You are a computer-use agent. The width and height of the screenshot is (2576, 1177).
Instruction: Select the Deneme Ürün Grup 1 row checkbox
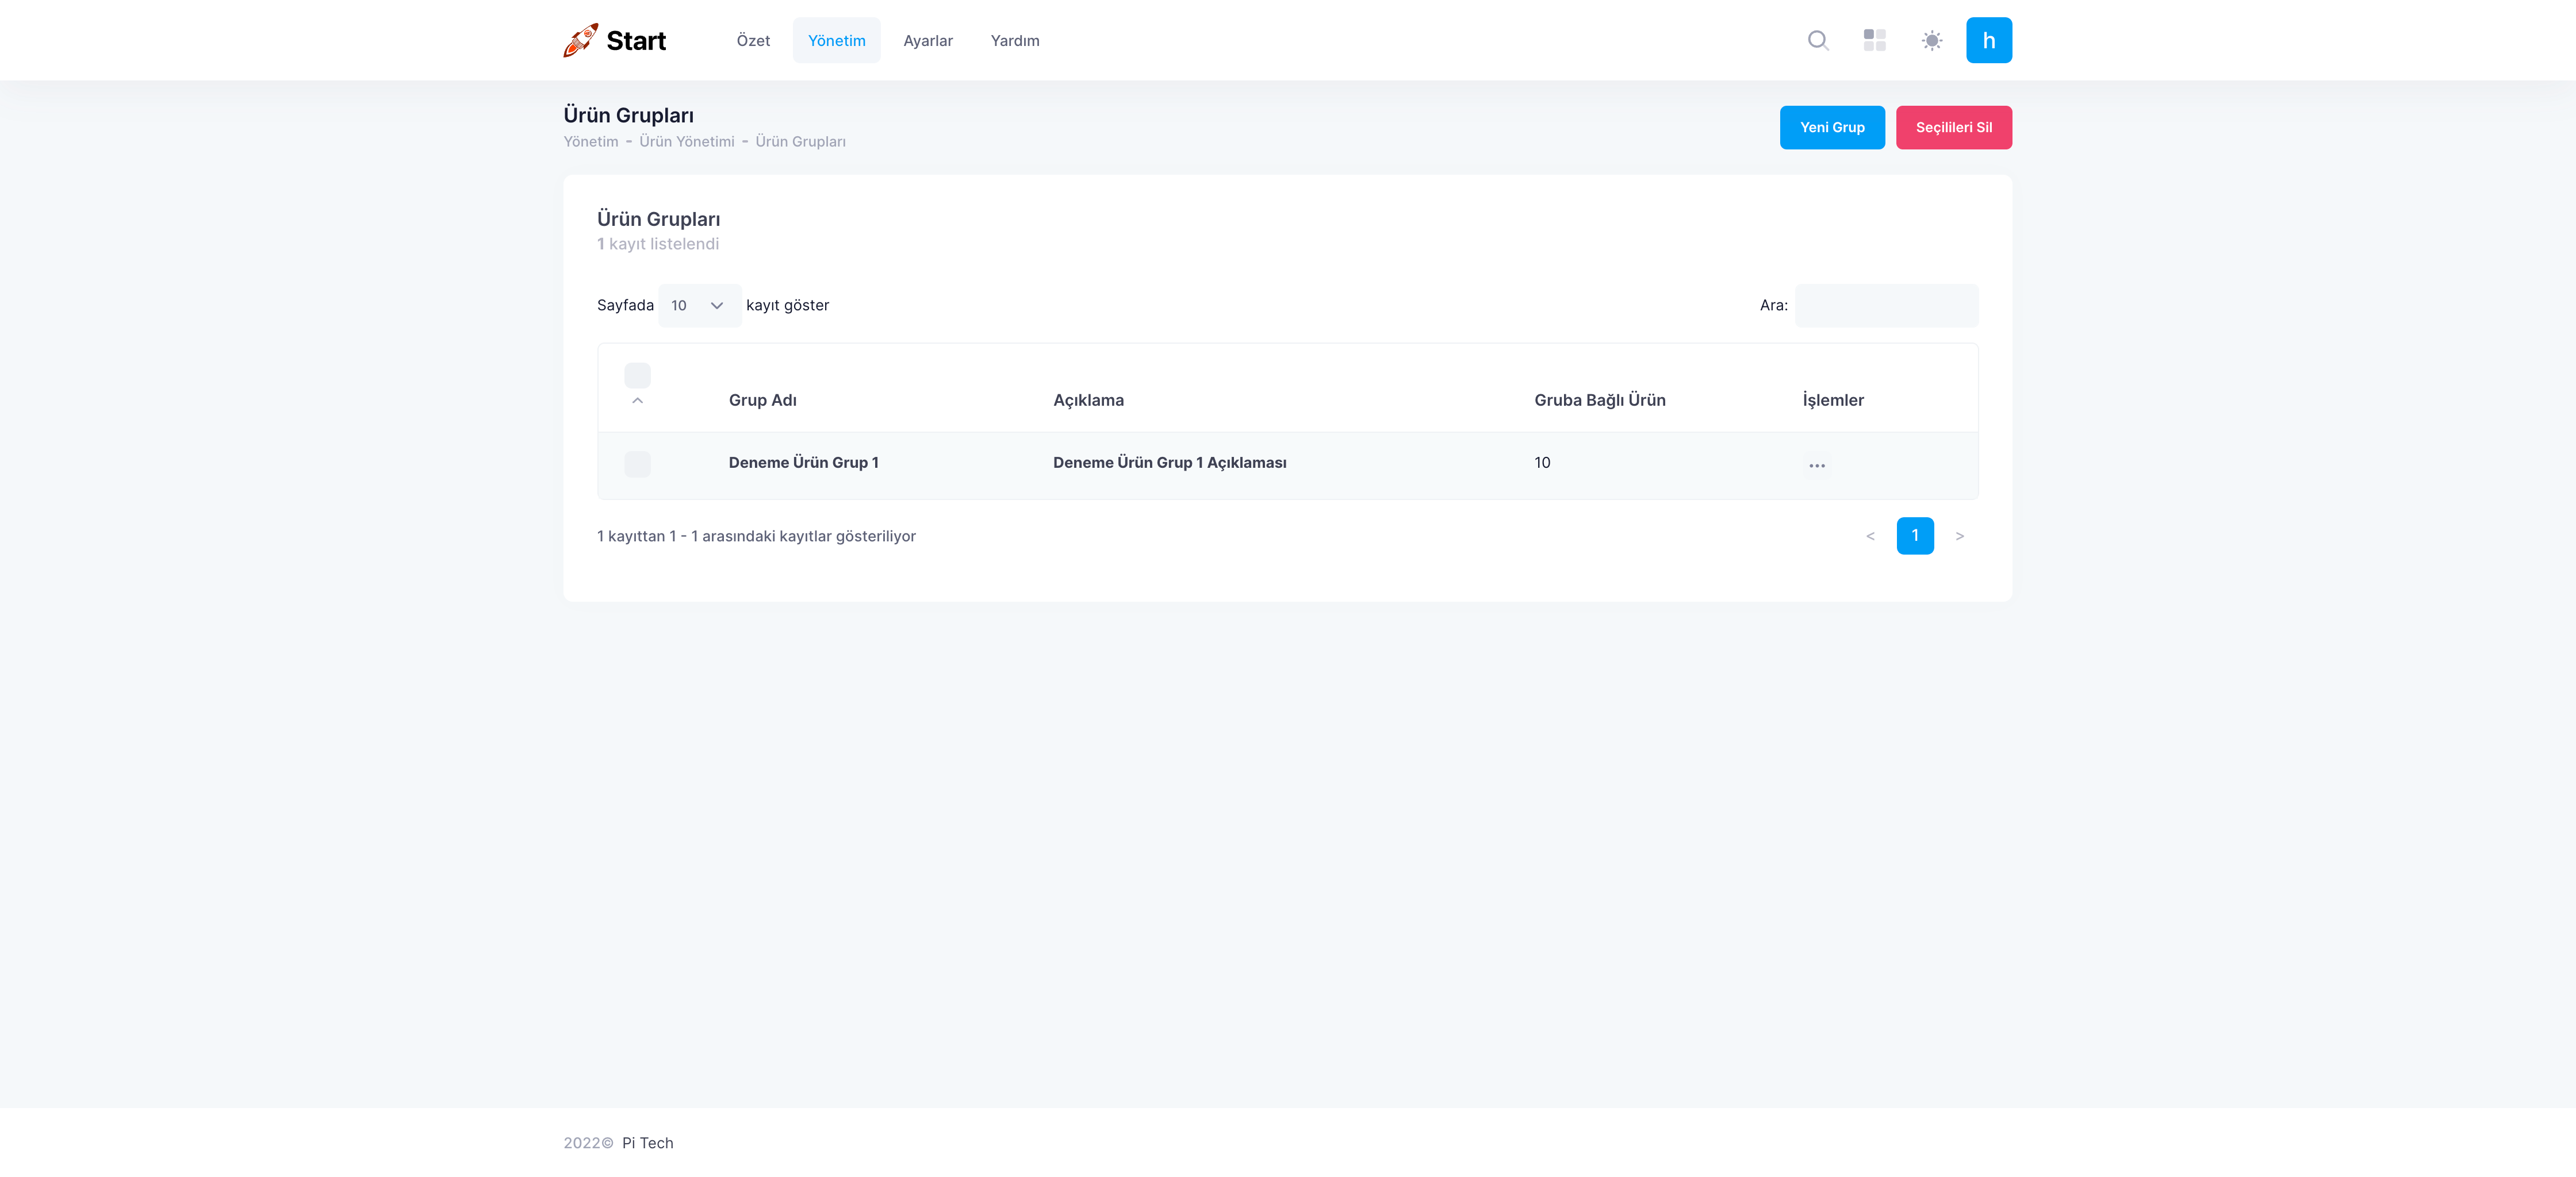point(637,464)
